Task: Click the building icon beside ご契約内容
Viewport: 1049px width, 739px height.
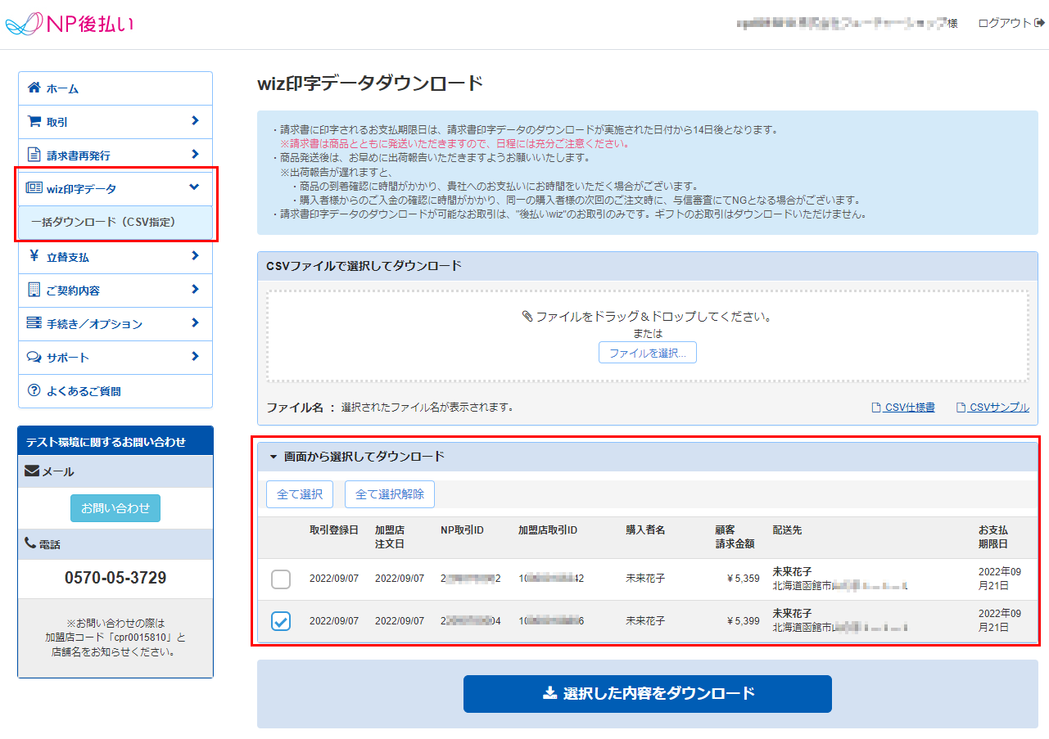Action: pyautogui.click(x=34, y=290)
